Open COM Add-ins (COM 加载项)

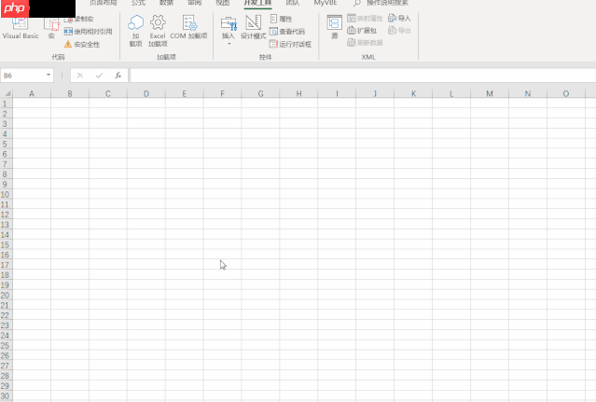(189, 27)
